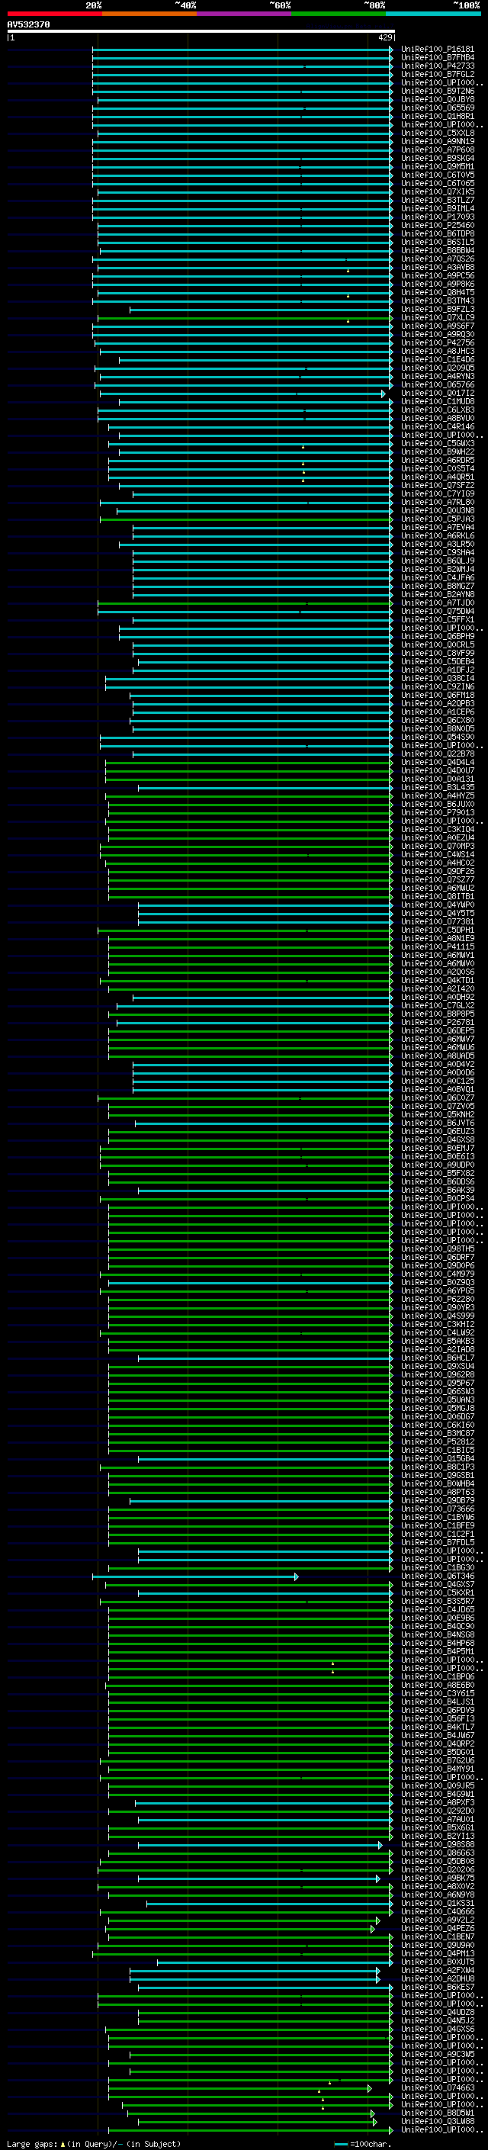
Task: Click the UniRef100_A8UAD5 label
Action: [x=437, y=1056]
